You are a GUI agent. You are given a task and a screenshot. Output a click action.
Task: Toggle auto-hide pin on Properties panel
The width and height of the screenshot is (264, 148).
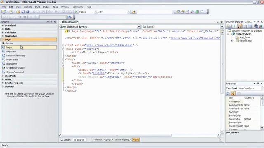click(x=258, y=83)
